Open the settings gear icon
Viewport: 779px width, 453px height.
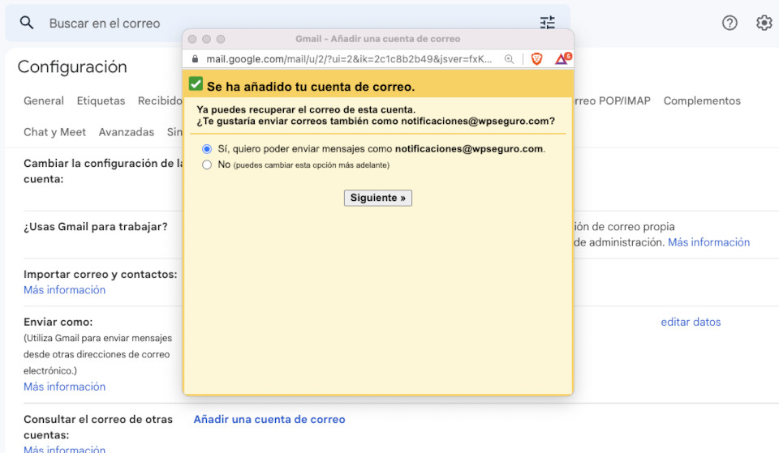tap(764, 23)
